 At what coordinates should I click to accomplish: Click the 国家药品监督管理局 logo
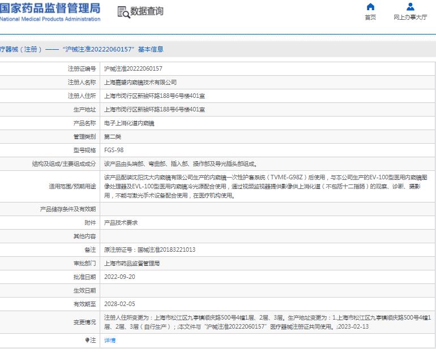tap(50, 12)
